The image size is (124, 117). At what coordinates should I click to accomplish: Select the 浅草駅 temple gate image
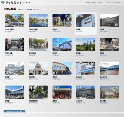pyautogui.click(x=62, y=92)
